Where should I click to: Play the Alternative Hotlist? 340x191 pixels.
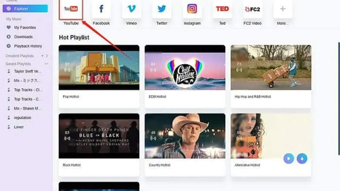point(289,159)
